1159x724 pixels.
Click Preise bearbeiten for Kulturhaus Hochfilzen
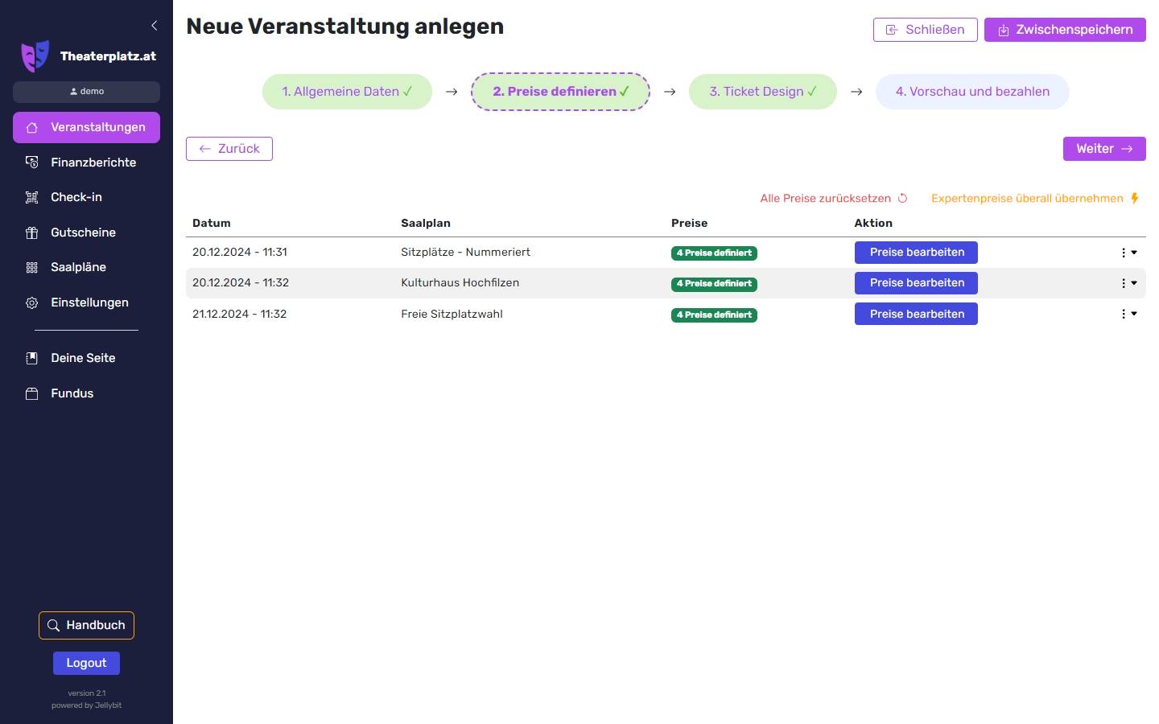916,283
